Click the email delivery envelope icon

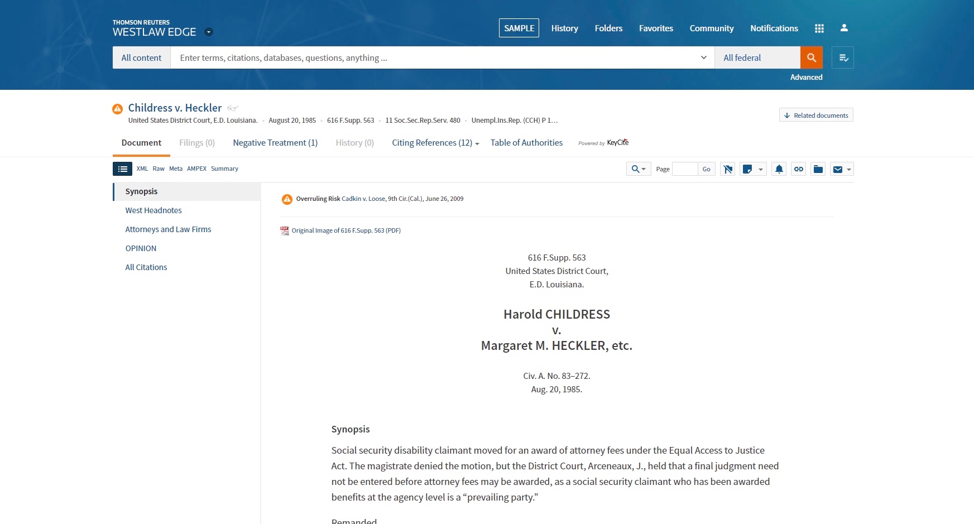(837, 169)
